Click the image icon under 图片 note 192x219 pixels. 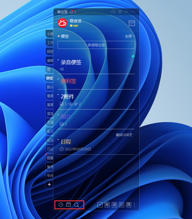click(62, 124)
